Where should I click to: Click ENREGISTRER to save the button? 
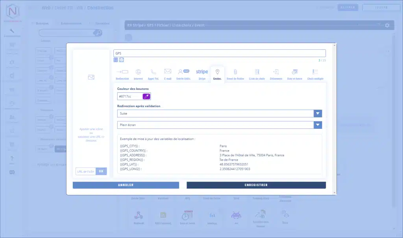[256, 185]
